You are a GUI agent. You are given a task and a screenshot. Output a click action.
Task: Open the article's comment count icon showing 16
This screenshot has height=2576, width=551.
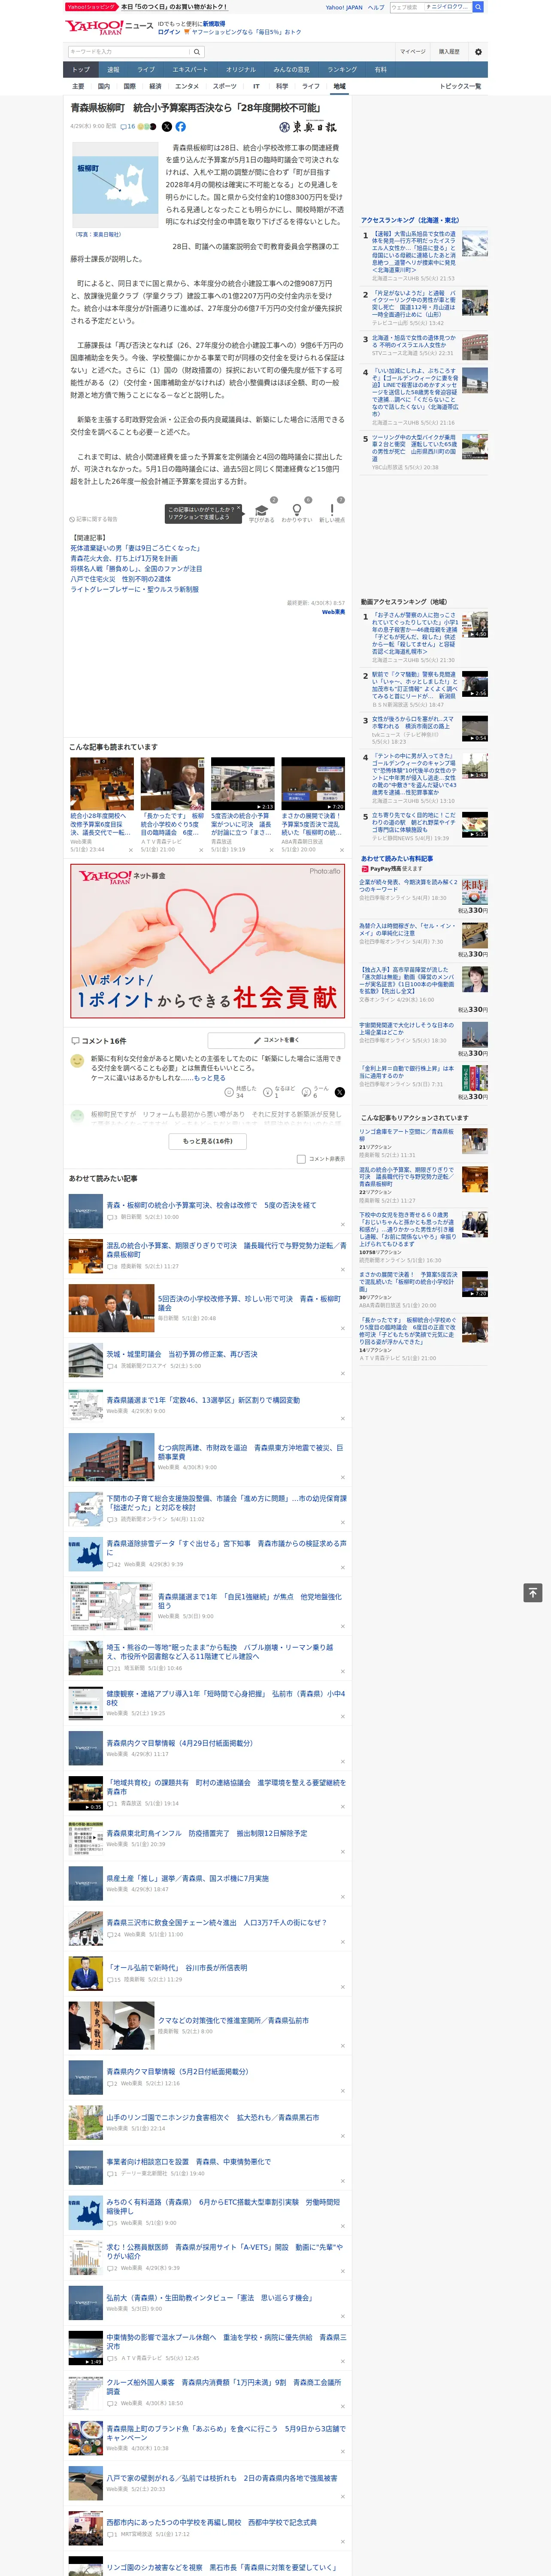128,127
